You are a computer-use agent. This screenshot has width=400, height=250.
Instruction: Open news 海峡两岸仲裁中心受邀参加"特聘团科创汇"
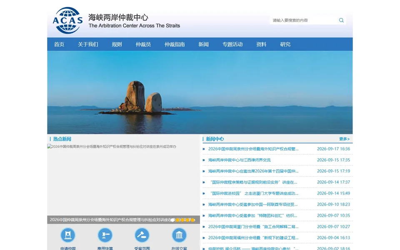pyautogui.click(x=252, y=215)
